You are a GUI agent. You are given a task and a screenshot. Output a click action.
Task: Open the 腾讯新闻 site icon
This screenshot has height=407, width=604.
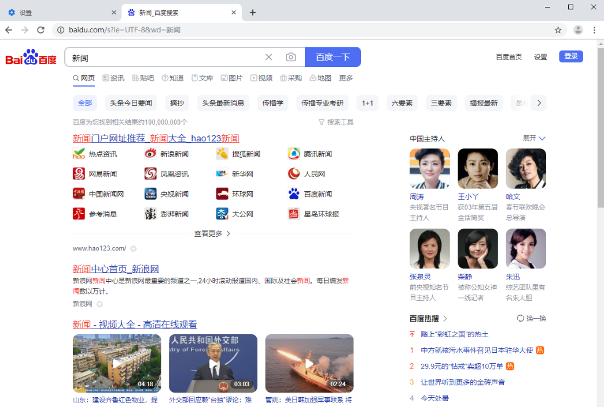[293, 154]
